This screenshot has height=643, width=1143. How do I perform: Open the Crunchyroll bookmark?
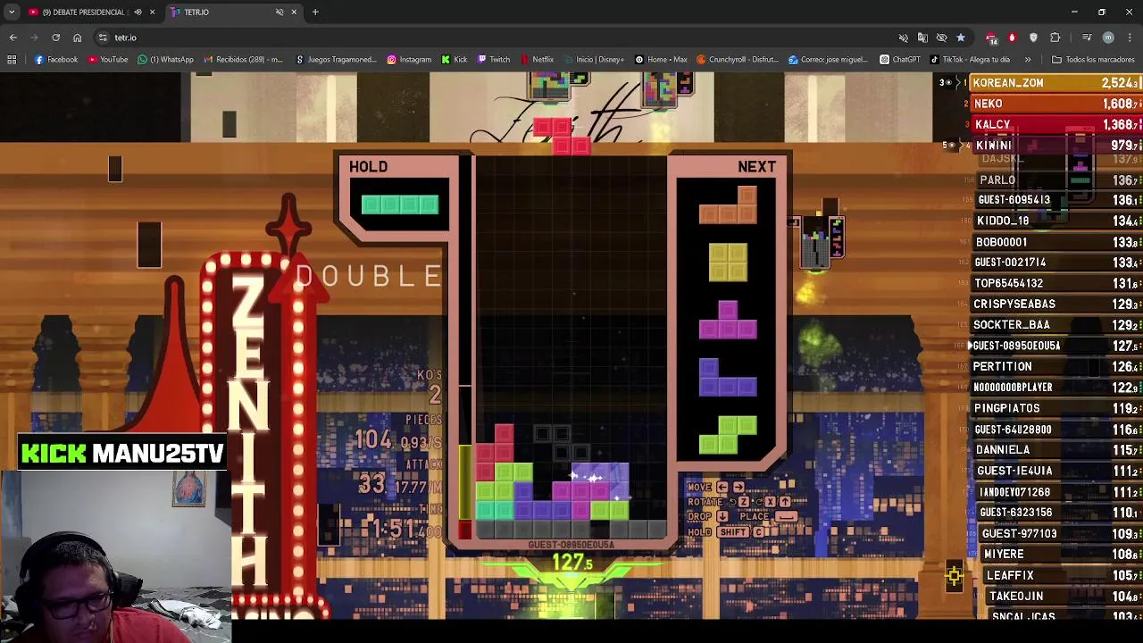click(x=737, y=60)
